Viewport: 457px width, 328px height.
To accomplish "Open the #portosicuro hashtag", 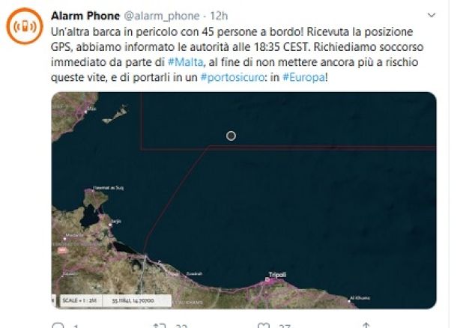I will coord(232,77).
